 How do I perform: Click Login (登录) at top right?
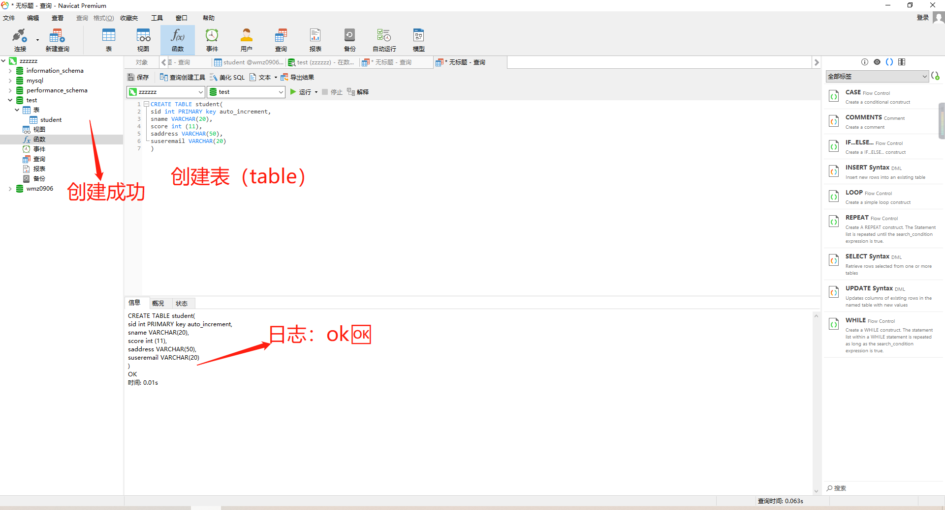coord(923,18)
